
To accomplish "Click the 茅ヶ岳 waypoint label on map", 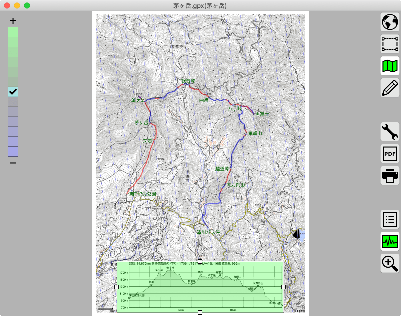I will (x=141, y=123).
